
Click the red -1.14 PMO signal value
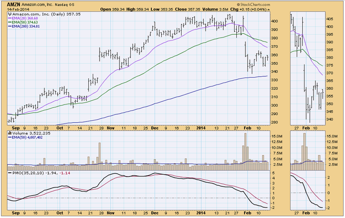tap(65, 173)
